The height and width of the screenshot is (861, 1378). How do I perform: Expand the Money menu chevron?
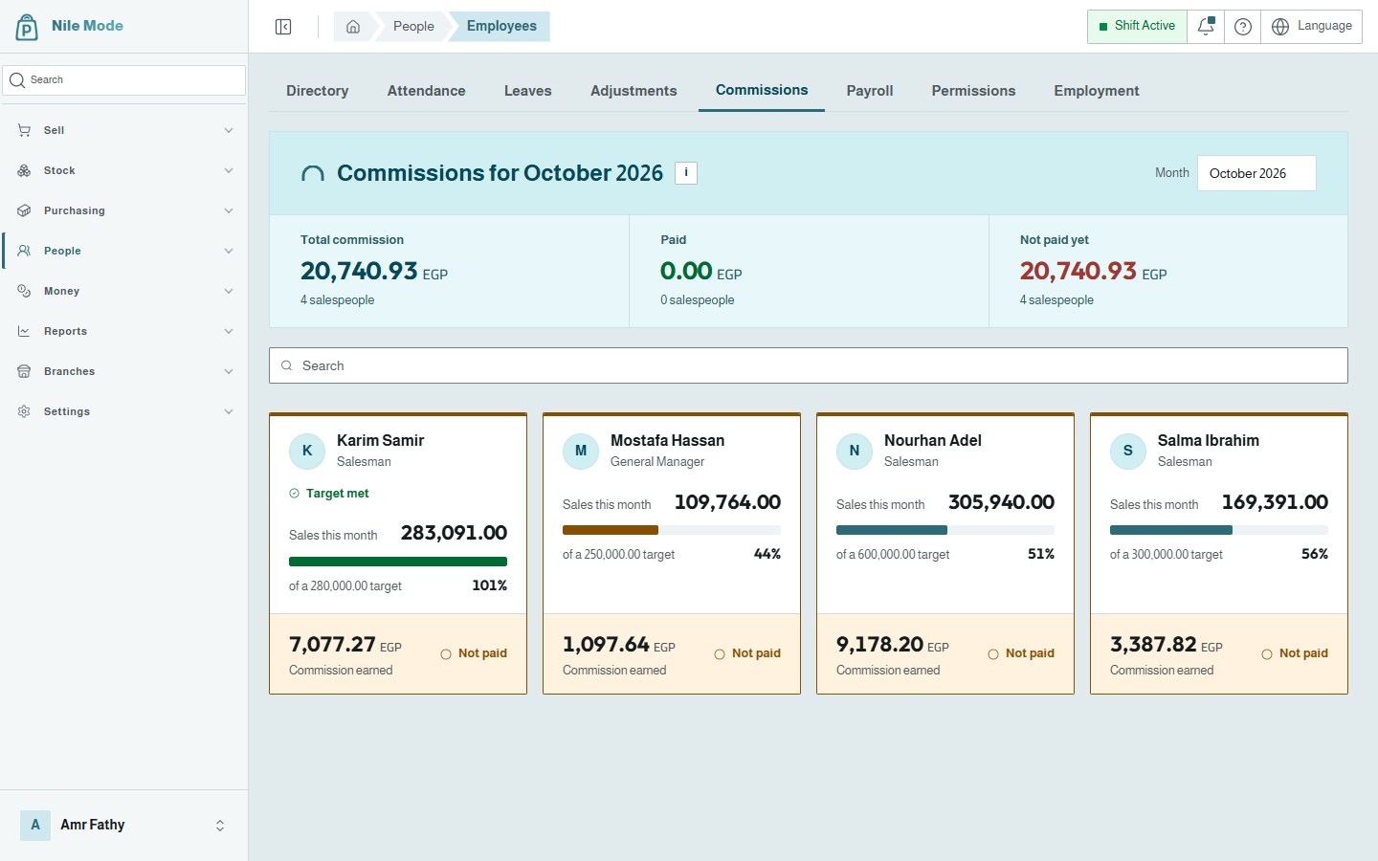pos(229,291)
